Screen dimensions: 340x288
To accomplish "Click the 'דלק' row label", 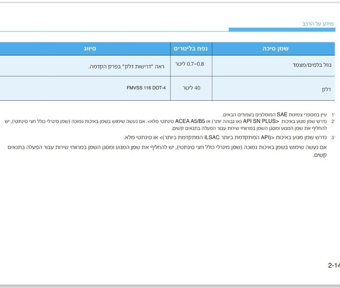I will point(327,89).
